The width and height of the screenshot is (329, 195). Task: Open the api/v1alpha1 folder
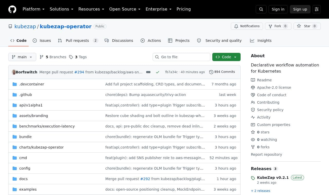coord(31,105)
